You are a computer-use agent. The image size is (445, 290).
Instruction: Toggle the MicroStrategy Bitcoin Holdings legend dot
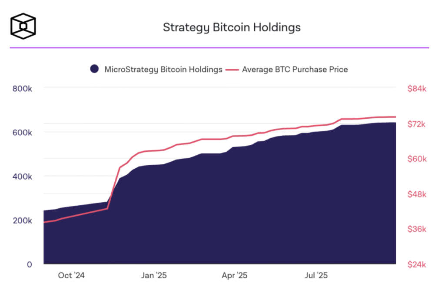click(x=94, y=69)
